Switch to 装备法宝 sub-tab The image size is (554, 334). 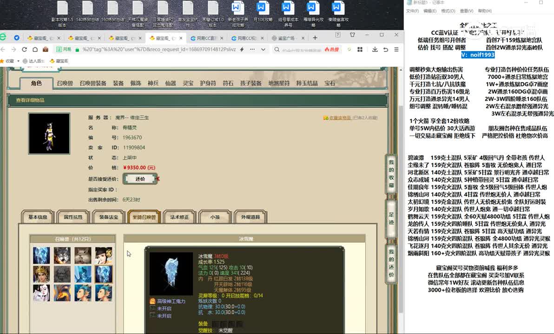[x=109, y=217]
